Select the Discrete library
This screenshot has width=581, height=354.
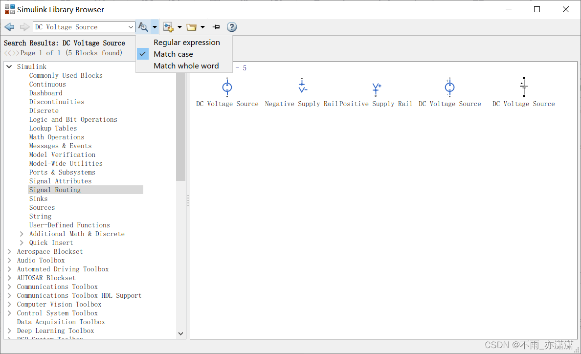(44, 111)
